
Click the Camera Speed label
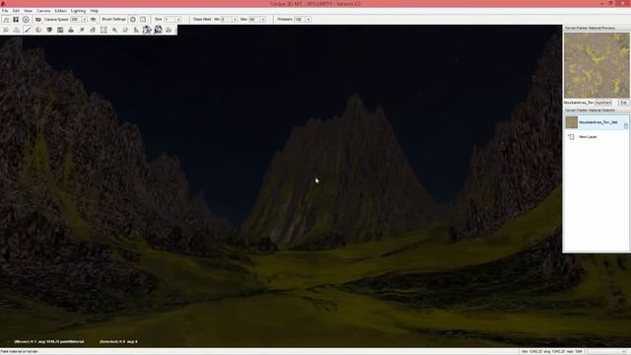click(x=56, y=20)
